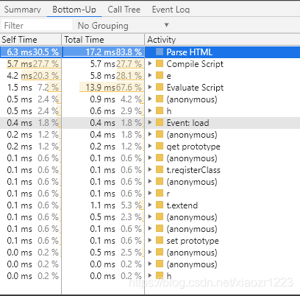Click the Filter input field
This screenshot has width=300, height=296.
click(37, 25)
